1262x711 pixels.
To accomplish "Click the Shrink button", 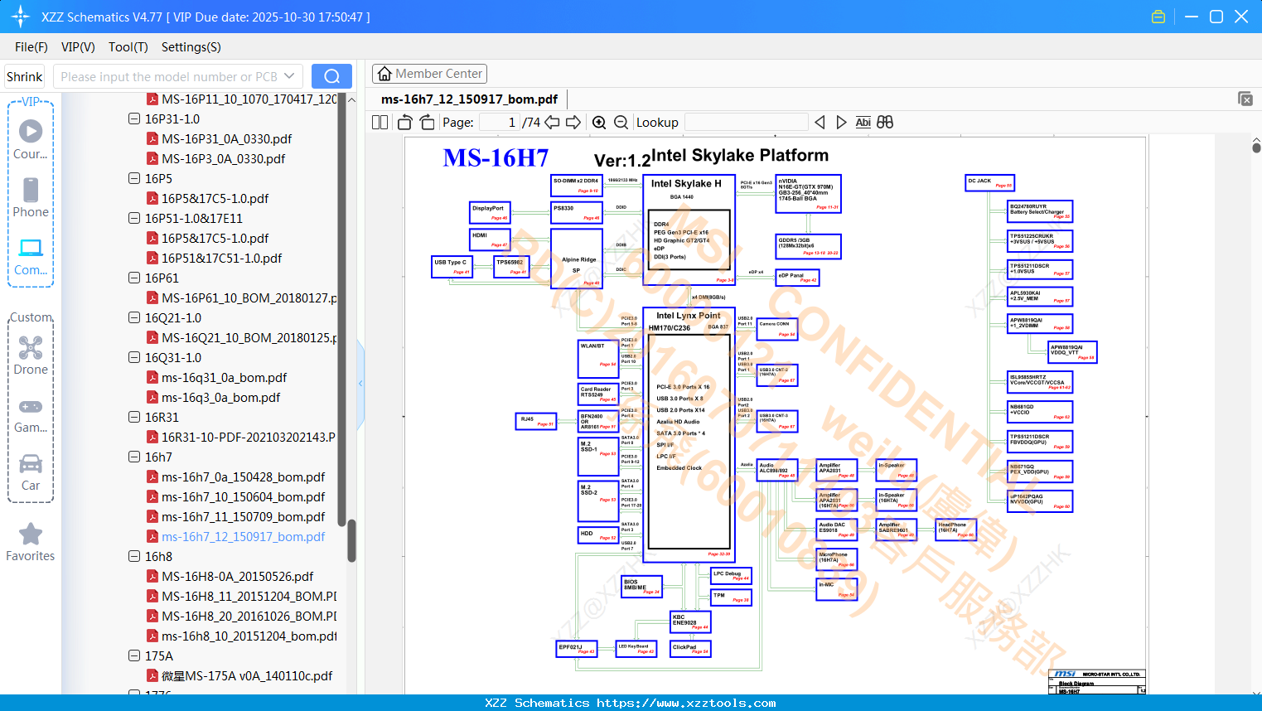I will [24, 75].
